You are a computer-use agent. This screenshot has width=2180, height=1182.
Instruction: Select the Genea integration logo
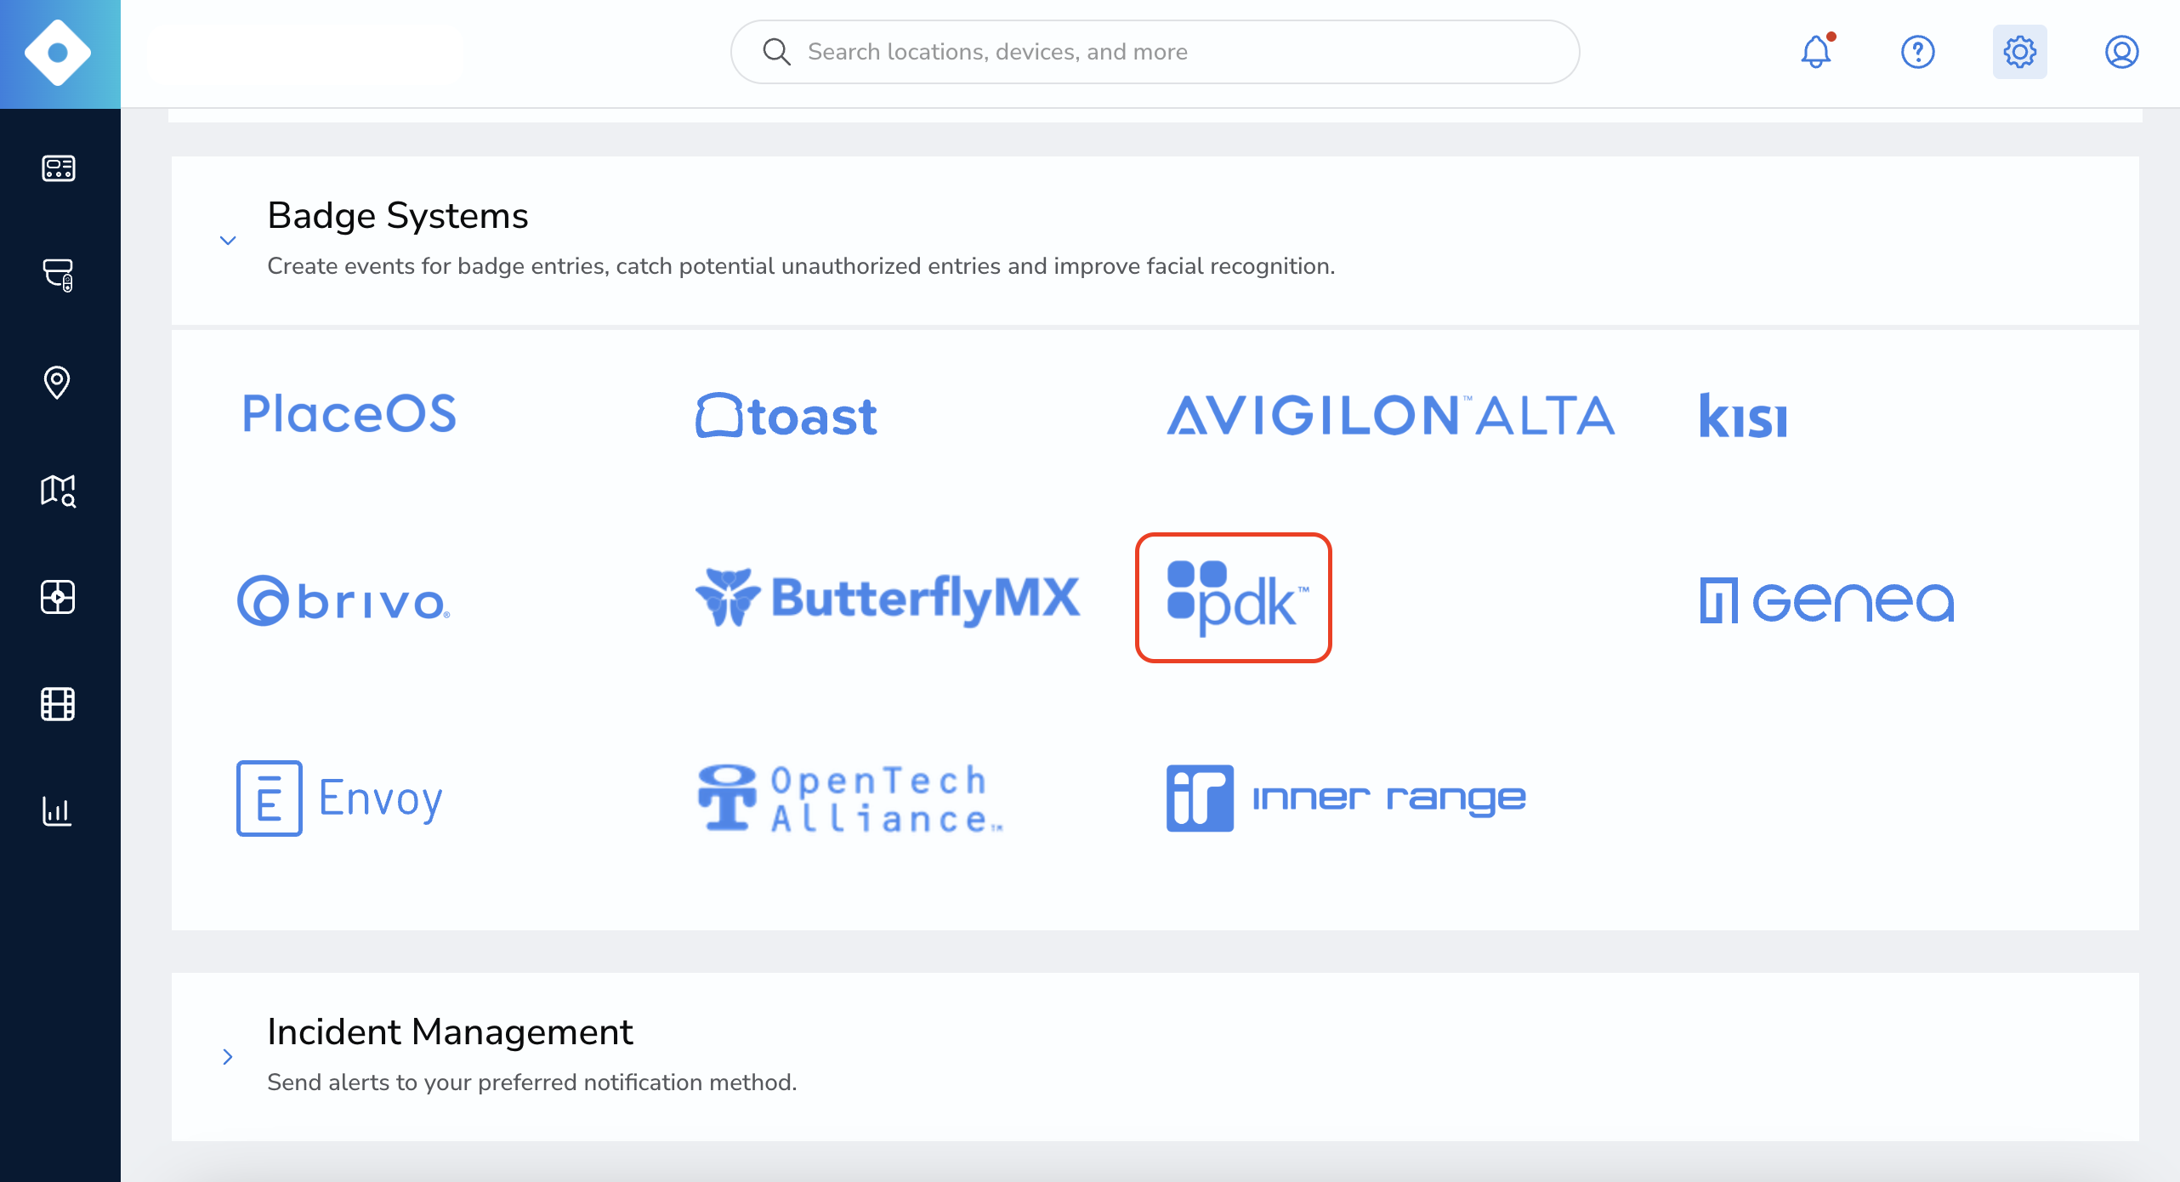coord(1827,600)
